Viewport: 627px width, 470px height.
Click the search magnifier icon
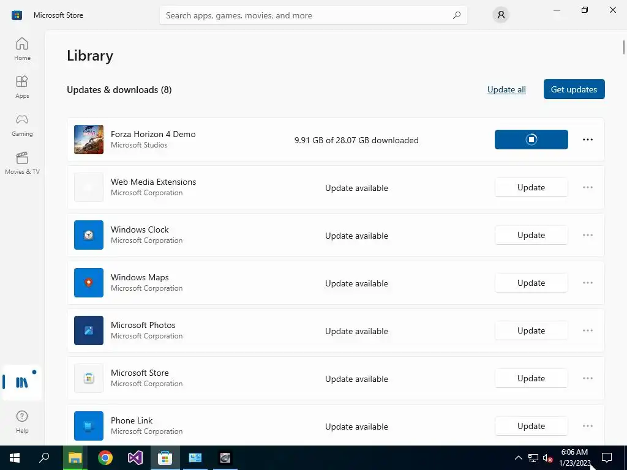[x=457, y=15]
